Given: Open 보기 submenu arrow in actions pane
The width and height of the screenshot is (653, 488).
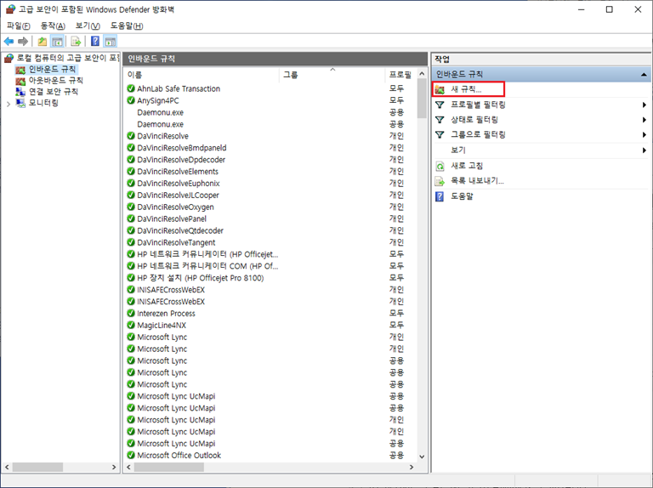Looking at the screenshot, I should (x=644, y=150).
